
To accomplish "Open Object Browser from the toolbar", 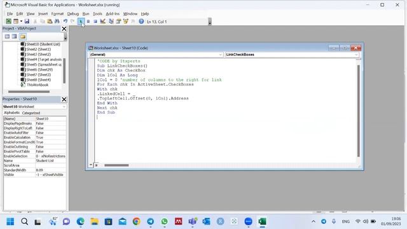I will 126,21.
